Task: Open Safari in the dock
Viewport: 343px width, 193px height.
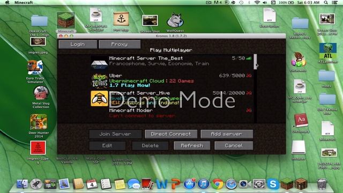Action: (231, 184)
